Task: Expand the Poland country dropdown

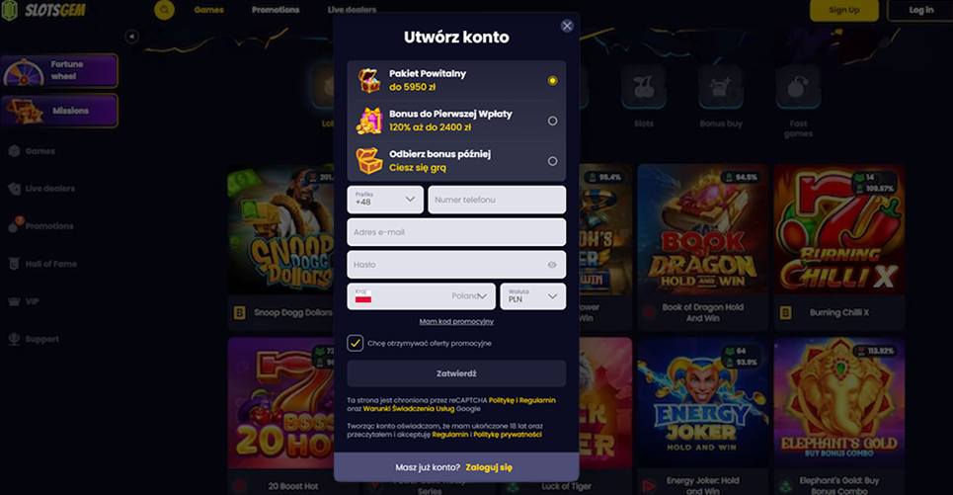Action: (x=421, y=296)
